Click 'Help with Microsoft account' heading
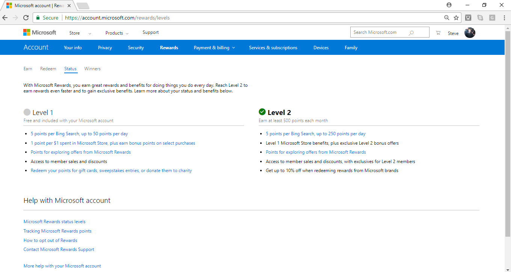Viewport: 511px width, 272px height. tap(67, 201)
